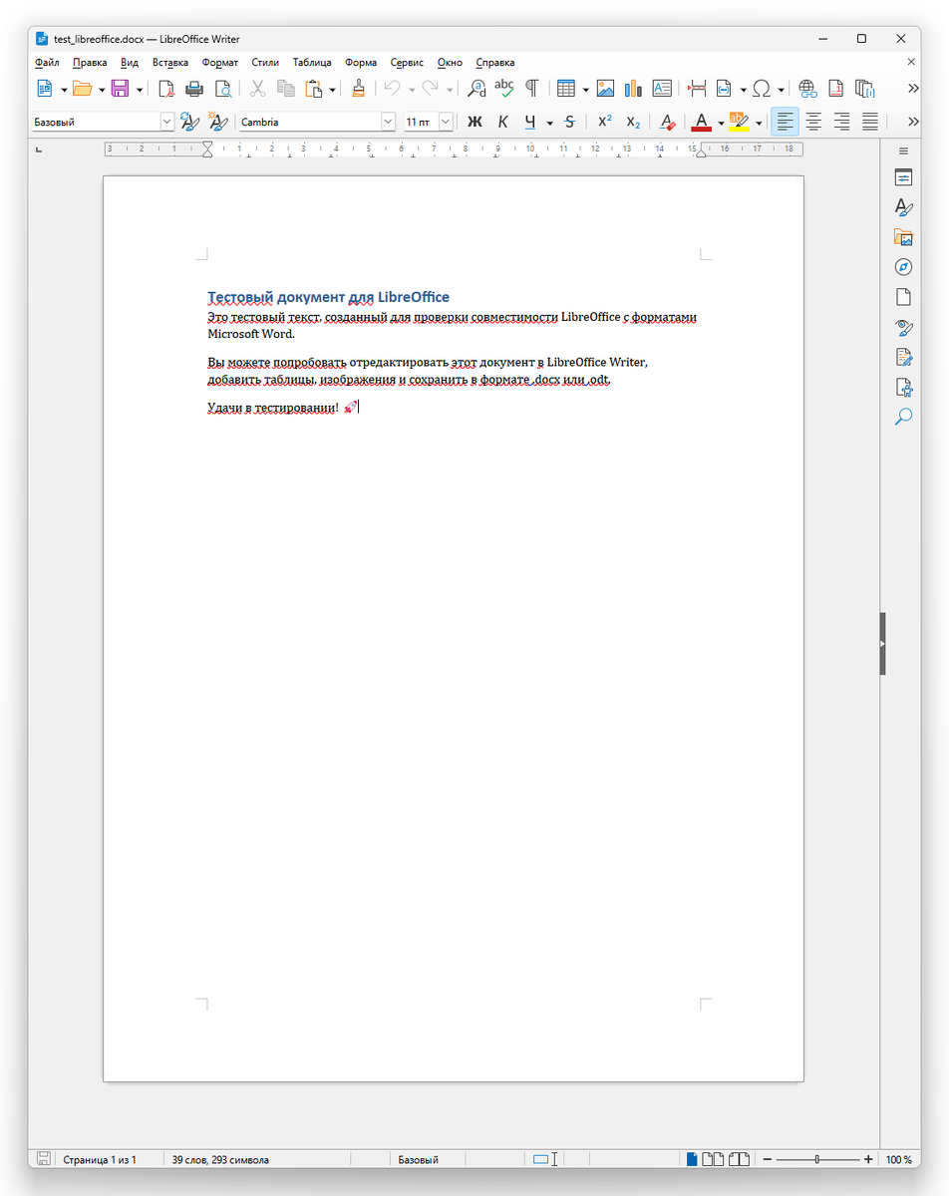Click the New document icon
The height and width of the screenshot is (1196, 949).
point(44,89)
